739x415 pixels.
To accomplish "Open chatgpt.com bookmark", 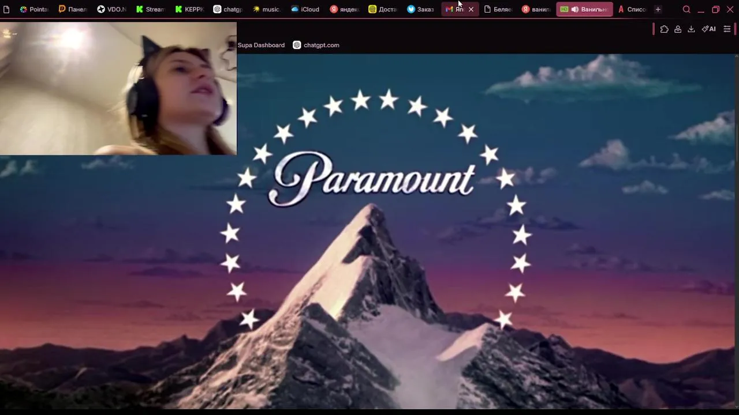I will [316, 45].
